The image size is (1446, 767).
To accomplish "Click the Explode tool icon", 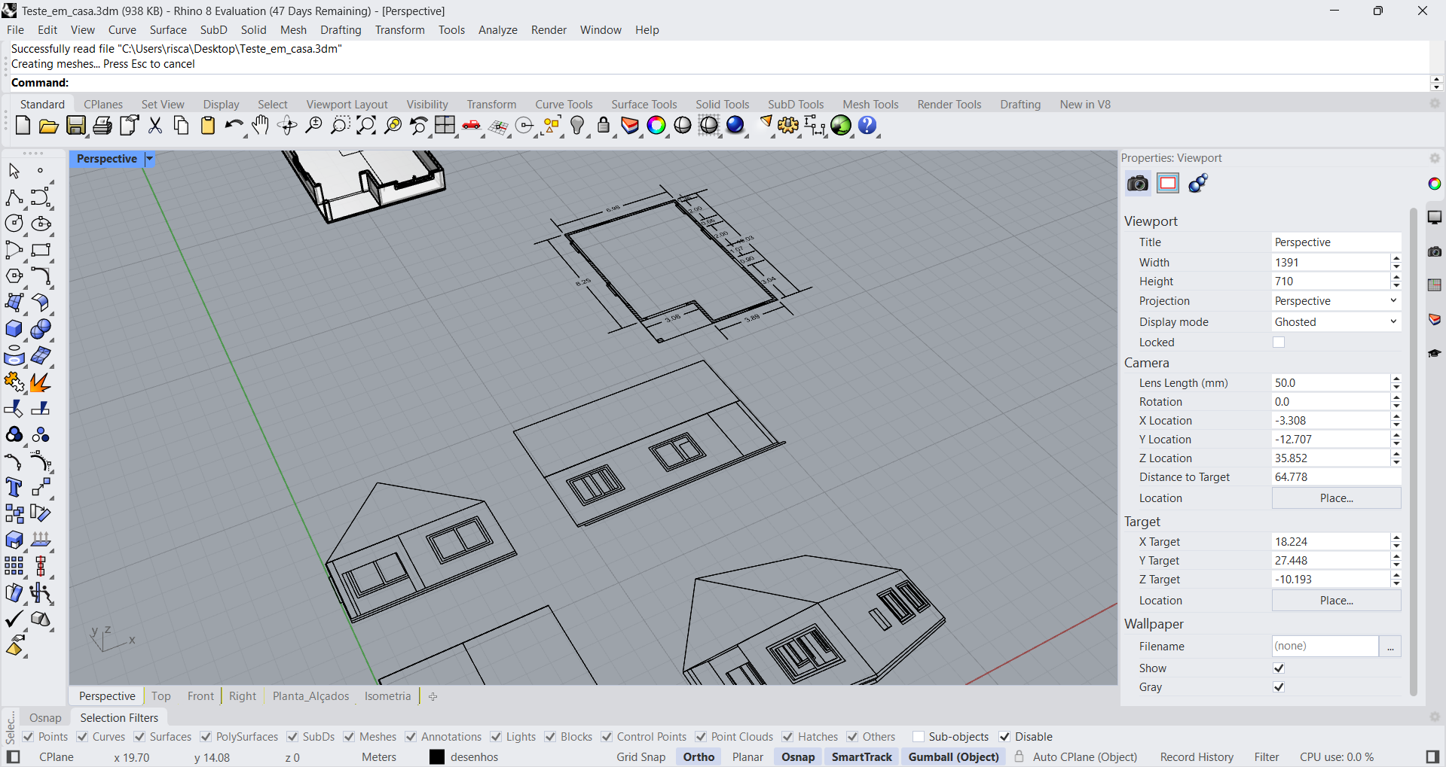I will [41, 382].
